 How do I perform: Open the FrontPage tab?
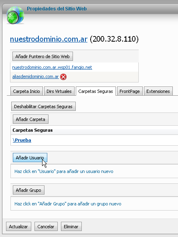[x=130, y=91]
